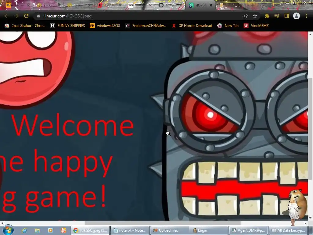Open the New Tab bookmark
This screenshot has height=235, width=313.
pos(228,26)
